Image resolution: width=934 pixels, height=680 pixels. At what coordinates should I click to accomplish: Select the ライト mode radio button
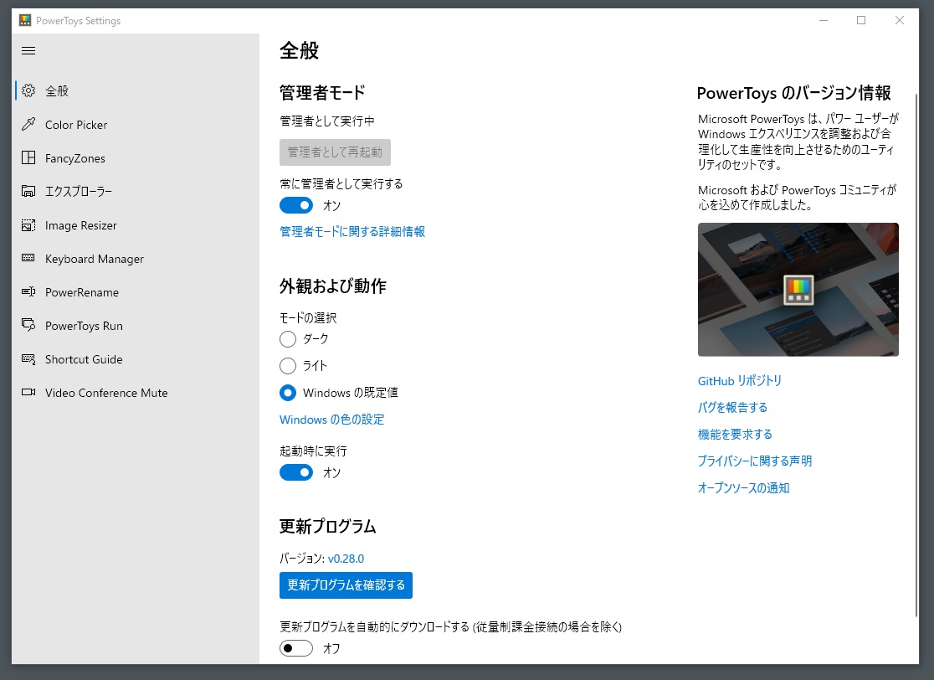point(288,365)
